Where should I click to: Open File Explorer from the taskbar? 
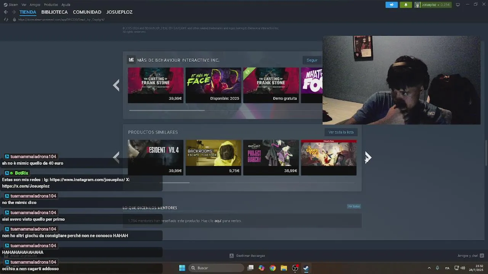(284, 268)
